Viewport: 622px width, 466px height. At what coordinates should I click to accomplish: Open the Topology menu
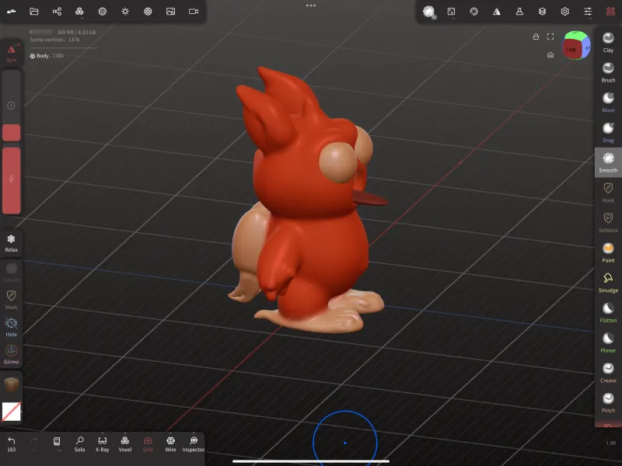[79, 12]
